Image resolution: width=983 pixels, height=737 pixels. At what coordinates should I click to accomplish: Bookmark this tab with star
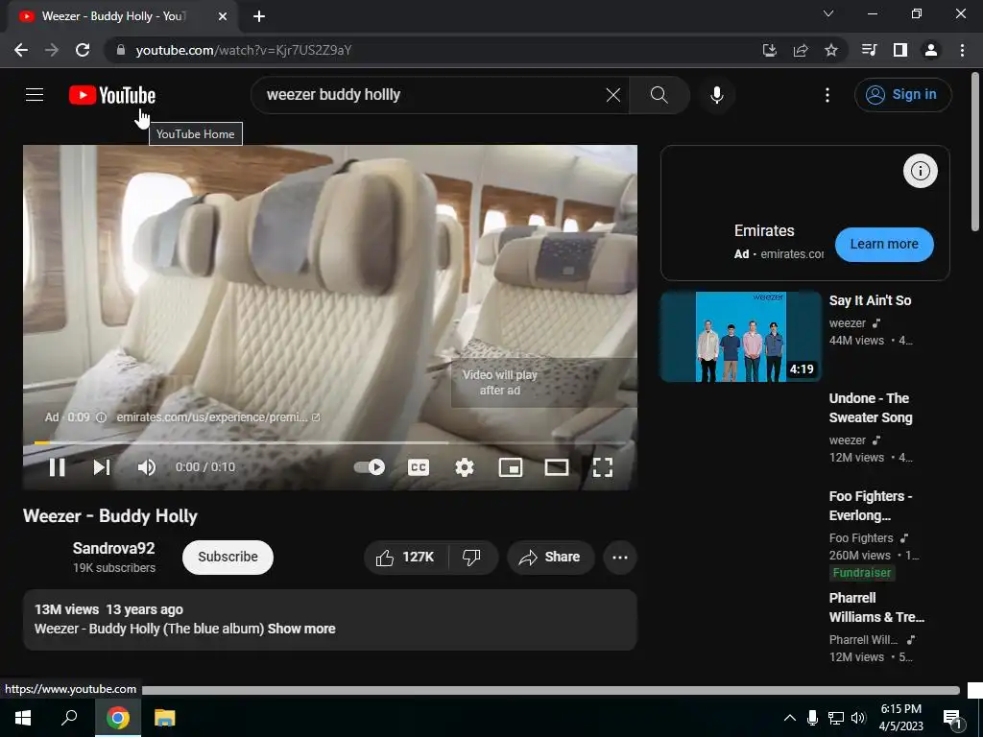[x=830, y=50]
